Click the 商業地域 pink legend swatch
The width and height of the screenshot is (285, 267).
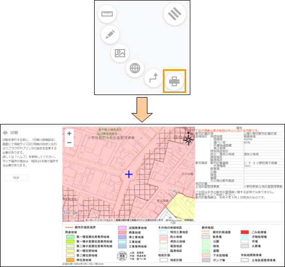point(122,232)
